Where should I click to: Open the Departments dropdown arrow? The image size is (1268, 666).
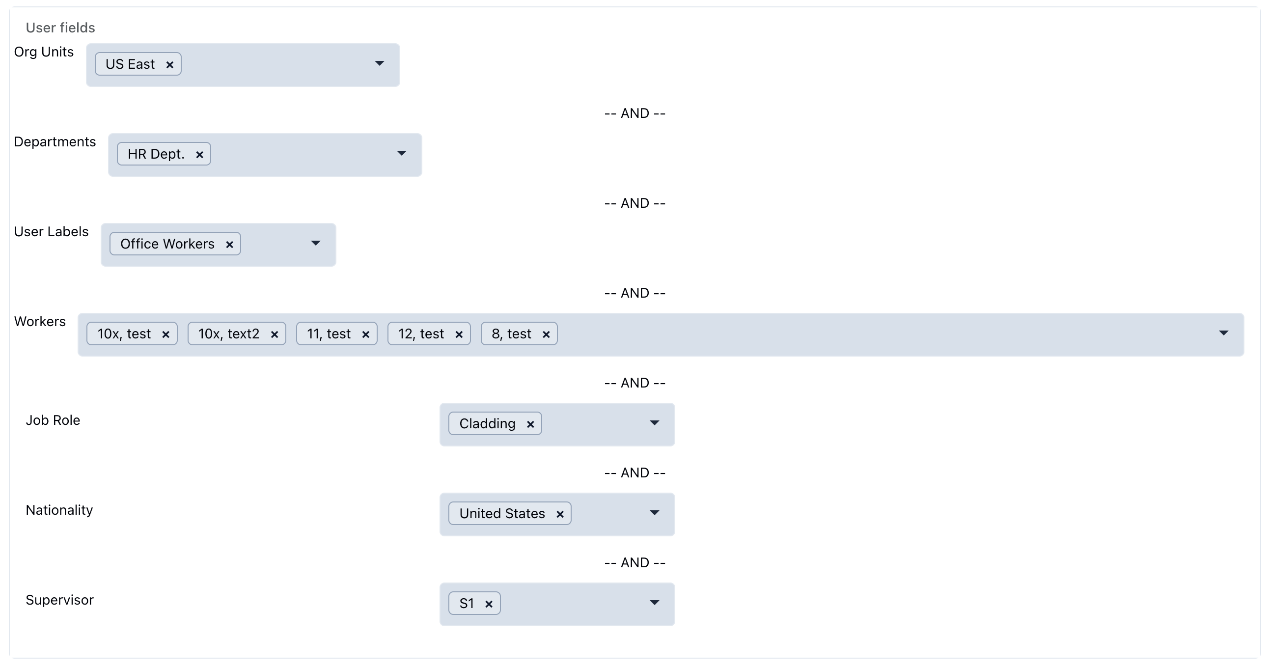coord(402,154)
